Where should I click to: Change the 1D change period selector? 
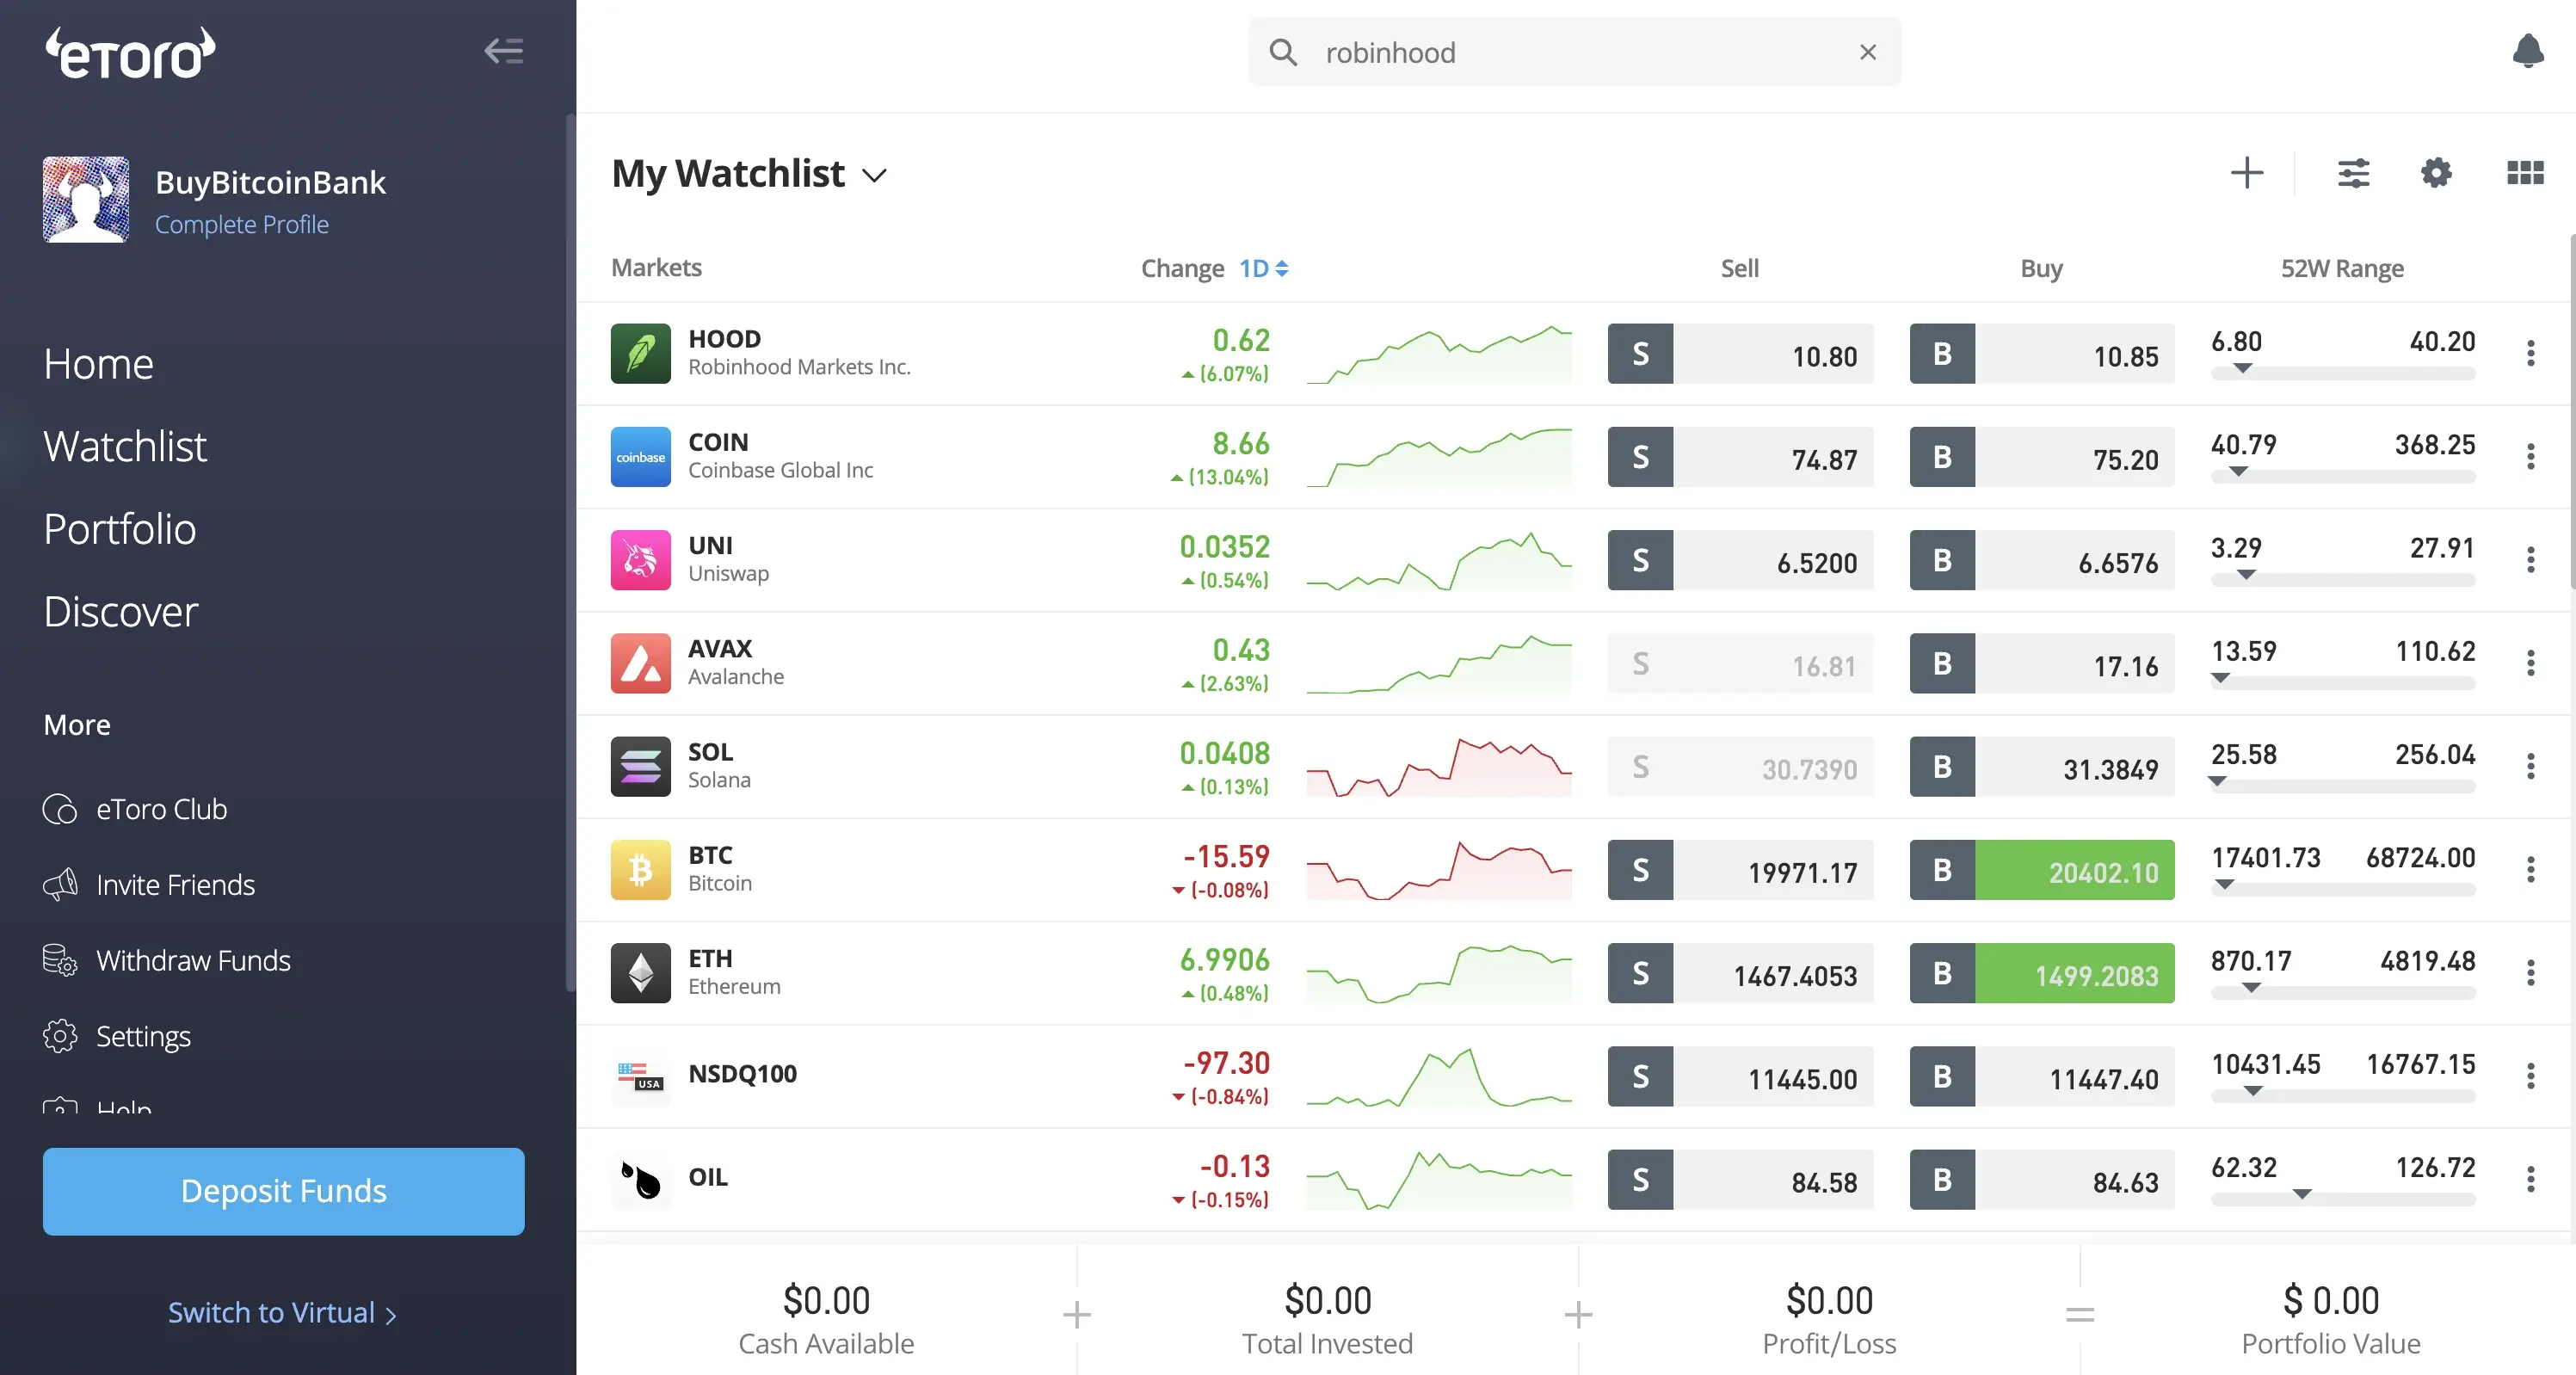click(x=1263, y=268)
